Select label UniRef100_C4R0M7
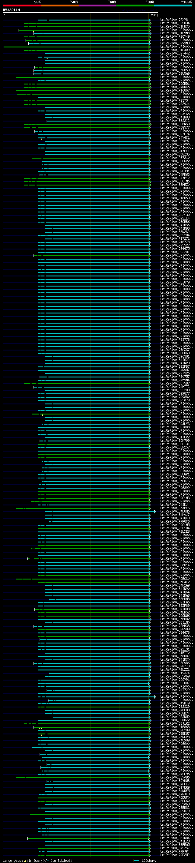The width and height of the screenshot is (195, 863). [175, 370]
